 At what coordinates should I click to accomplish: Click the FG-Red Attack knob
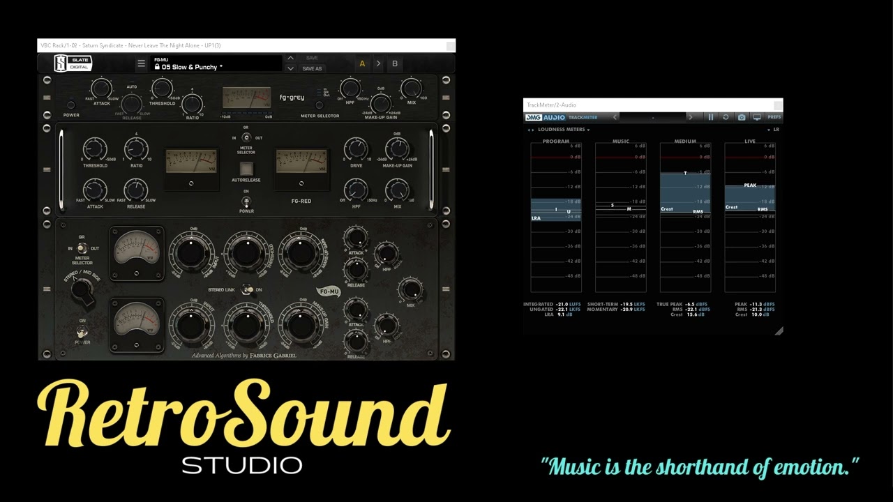[95, 190]
